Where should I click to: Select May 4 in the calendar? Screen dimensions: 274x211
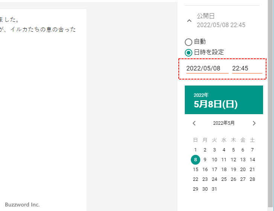pyautogui.click(x=224, y=150)
